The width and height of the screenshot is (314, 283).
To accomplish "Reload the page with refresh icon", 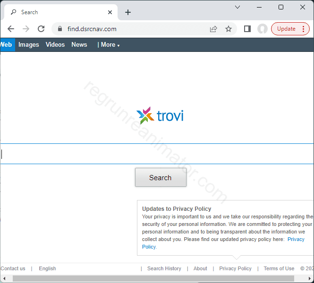I will (x=41, y=29).
